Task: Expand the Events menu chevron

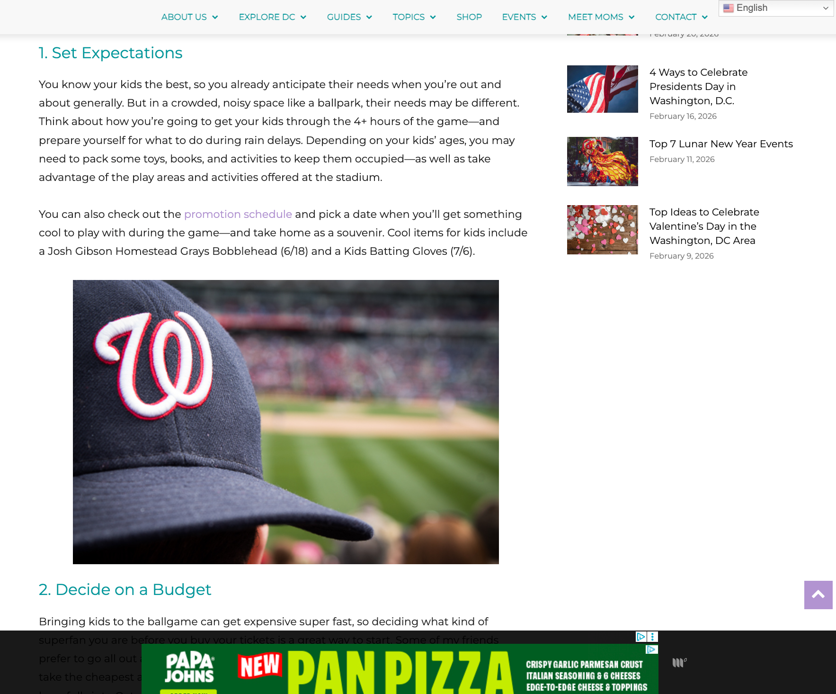Action: click(x=544, y=17)
